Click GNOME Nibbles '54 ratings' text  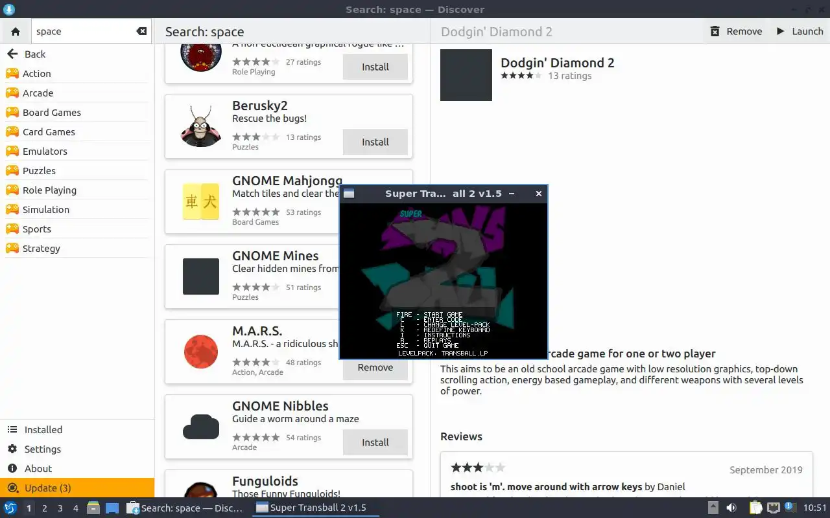(303, 438)
